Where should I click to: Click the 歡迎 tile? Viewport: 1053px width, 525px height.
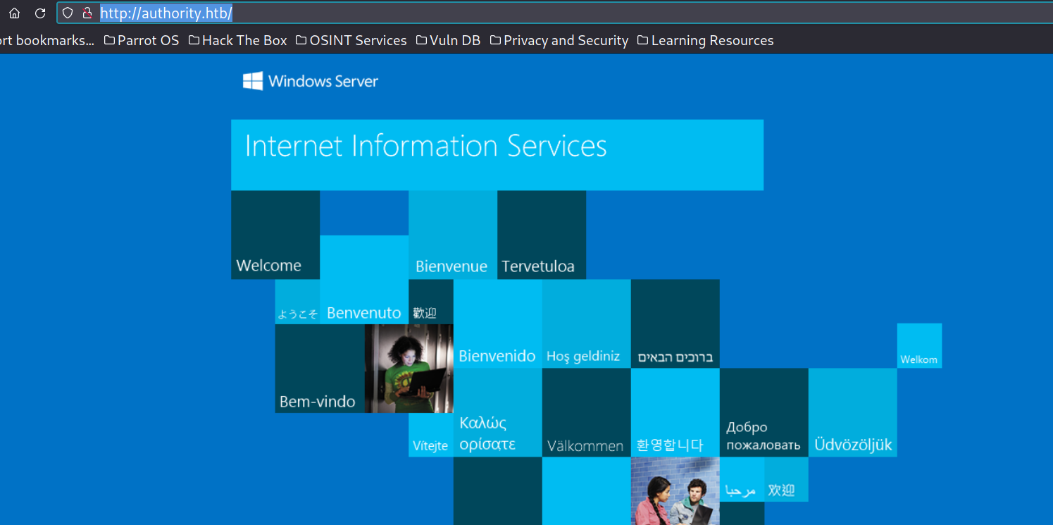click(431, 302)
